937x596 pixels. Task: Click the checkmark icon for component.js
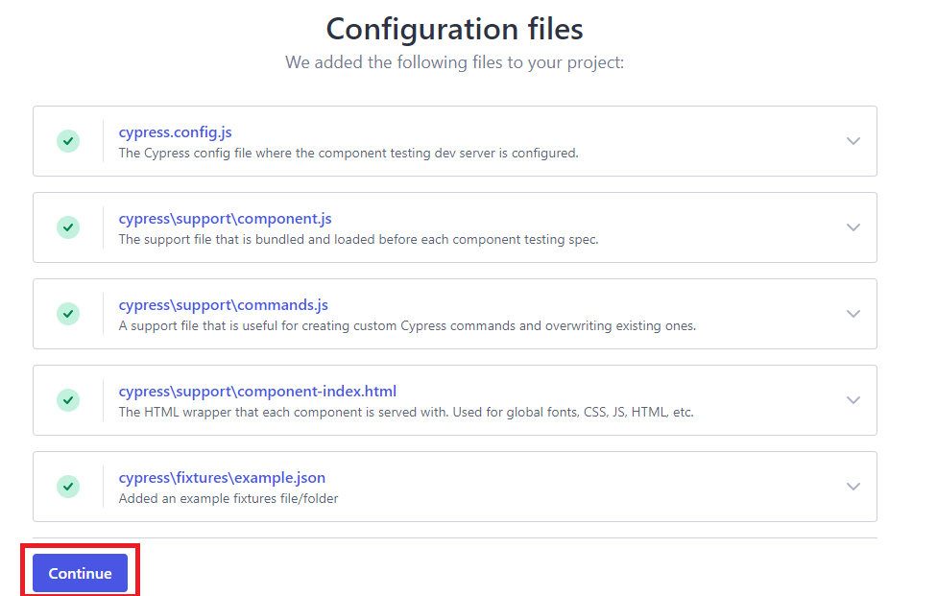67,227
